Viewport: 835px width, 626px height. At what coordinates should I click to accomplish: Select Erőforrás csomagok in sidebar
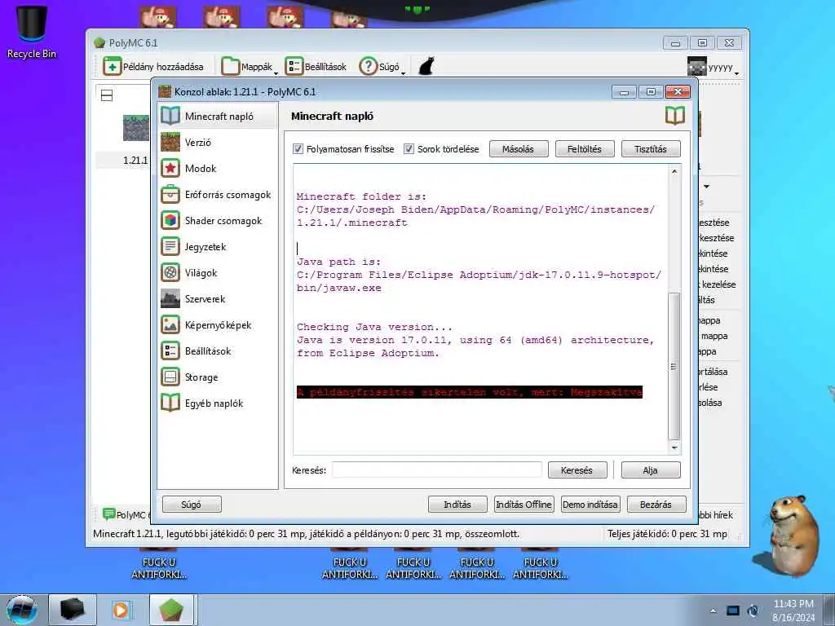pos(217,194)
